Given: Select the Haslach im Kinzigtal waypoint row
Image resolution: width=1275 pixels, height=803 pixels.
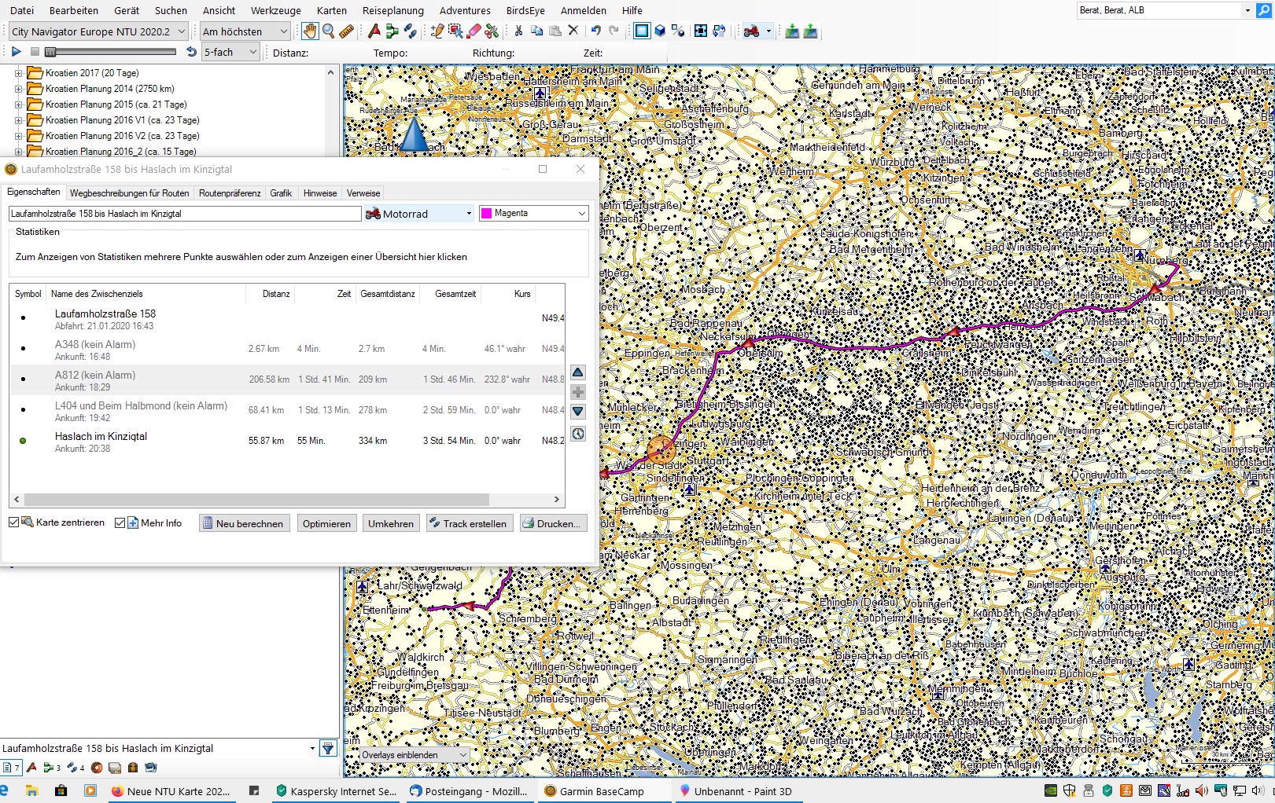Looking at the screenshot, I should coord(287,442).
